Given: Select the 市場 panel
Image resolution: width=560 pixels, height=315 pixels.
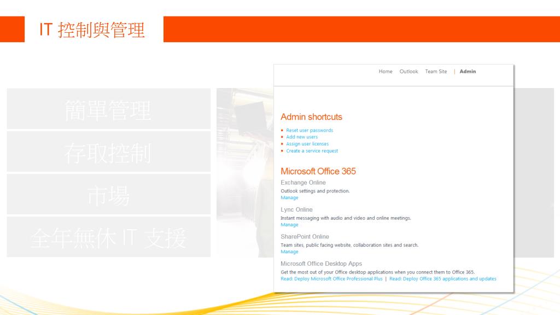Looking at the screenshot, I should pos(109,194).
